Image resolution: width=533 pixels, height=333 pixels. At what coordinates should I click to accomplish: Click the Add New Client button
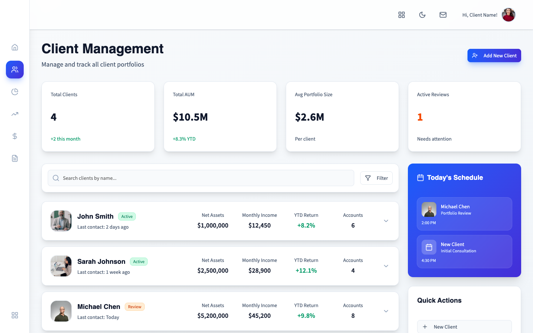(x=494, y=55)
